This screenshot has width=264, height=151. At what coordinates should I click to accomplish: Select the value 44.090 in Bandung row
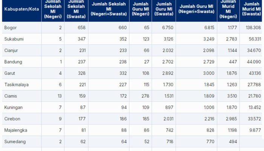254,62
